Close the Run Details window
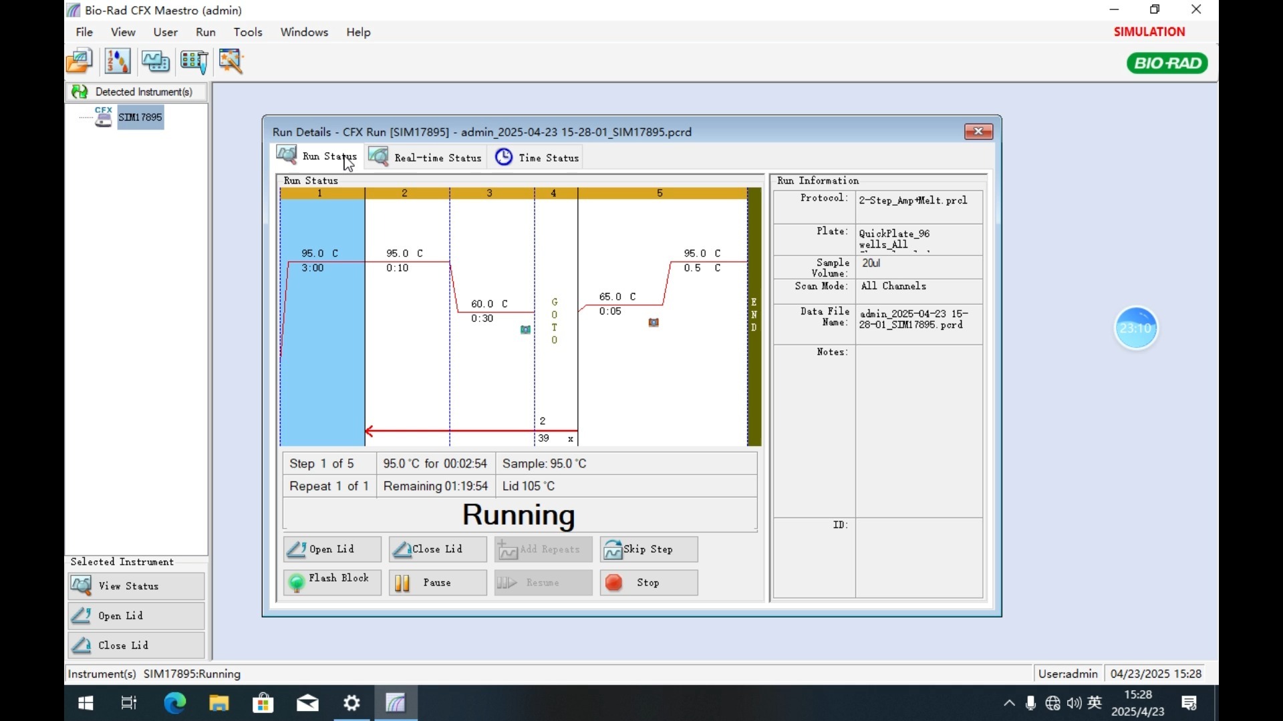 pyautogui.click(x=978, y=132)
